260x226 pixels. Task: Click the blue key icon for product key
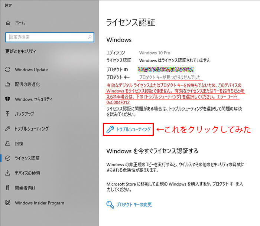coord(110,204)
